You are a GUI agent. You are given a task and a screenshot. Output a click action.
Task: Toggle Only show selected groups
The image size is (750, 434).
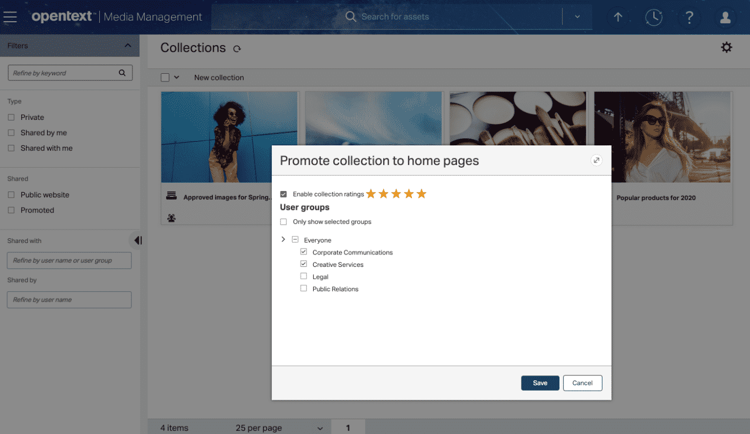click(x=283, y=221)
